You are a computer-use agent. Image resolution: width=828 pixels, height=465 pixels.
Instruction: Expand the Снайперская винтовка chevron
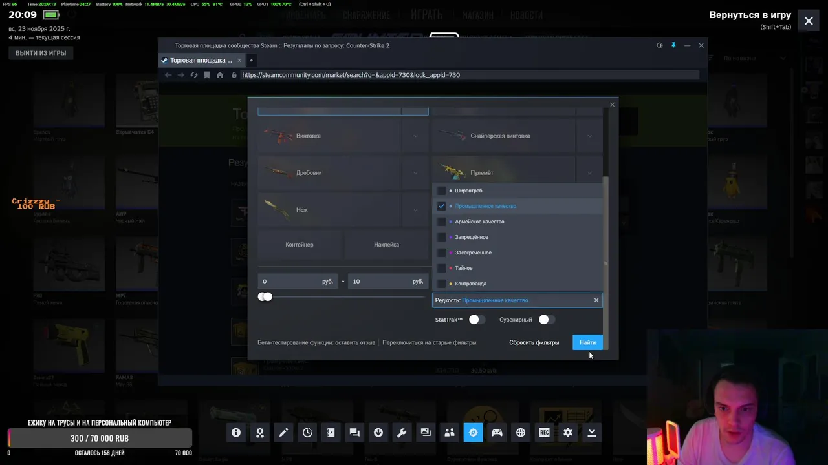click(589, 136)
